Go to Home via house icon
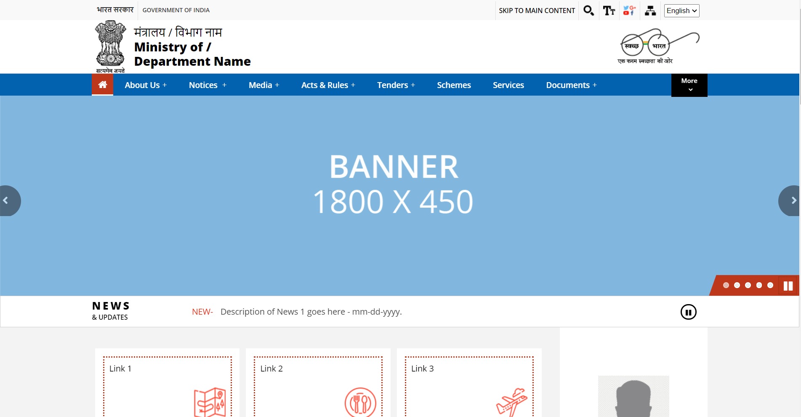 (102, 85)
